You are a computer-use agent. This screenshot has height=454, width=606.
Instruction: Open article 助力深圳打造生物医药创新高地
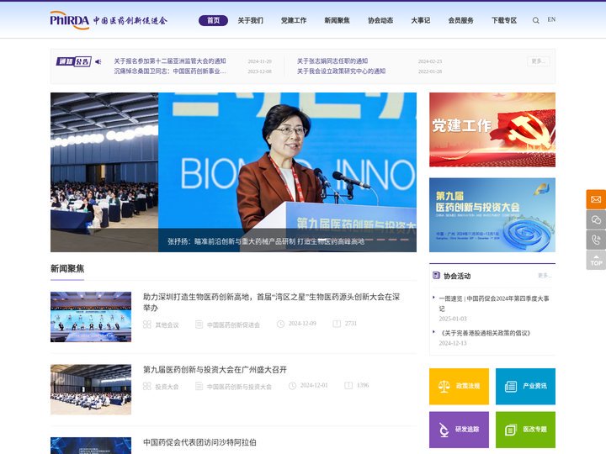pyautogui.click(x=271, y=303)
